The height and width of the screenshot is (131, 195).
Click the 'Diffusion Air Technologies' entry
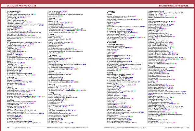pos(160,35)
